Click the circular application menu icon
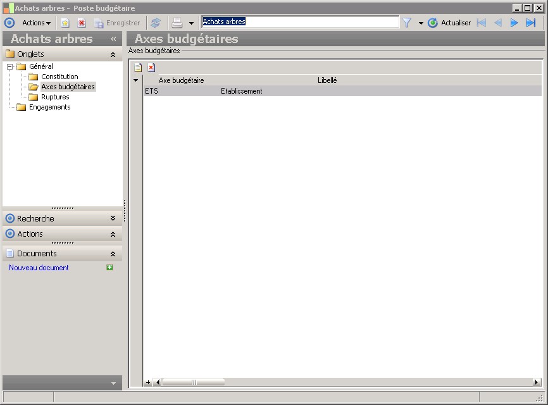 coord(9,23)
